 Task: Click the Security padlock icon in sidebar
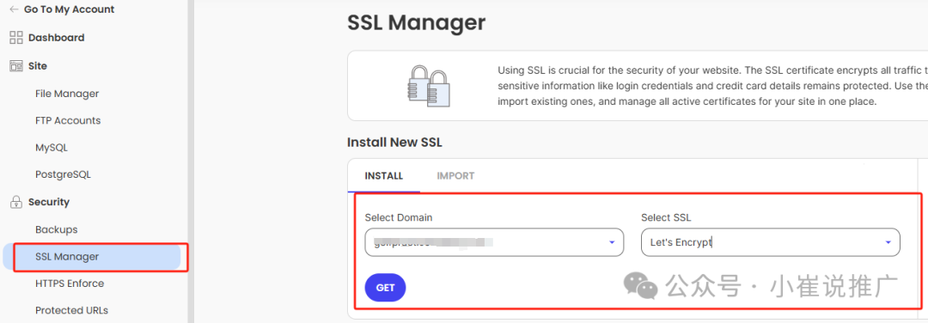(16, 203)
